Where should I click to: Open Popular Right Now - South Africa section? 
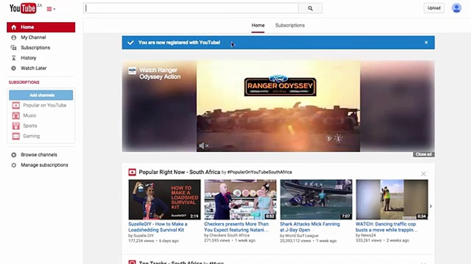pyautogui.click(x=179, y=172)
